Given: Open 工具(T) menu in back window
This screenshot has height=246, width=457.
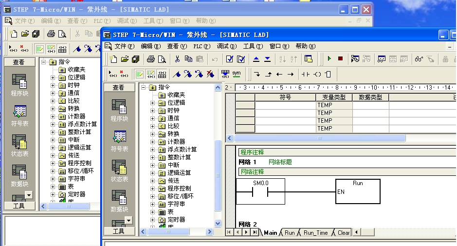Looking at the screenshot, I should tap(153, 21).
